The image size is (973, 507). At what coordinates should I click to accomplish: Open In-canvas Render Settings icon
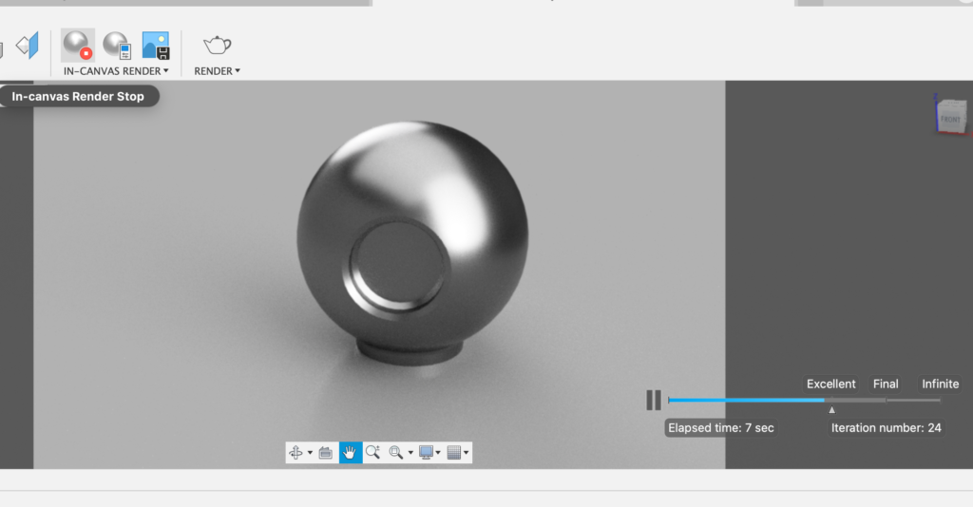(117, 45)
